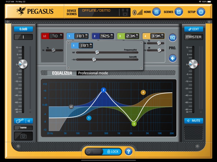This screenshot has height=162, width=217.
Task: Select EQ node 1 on graph
Action: pos(89,118)
